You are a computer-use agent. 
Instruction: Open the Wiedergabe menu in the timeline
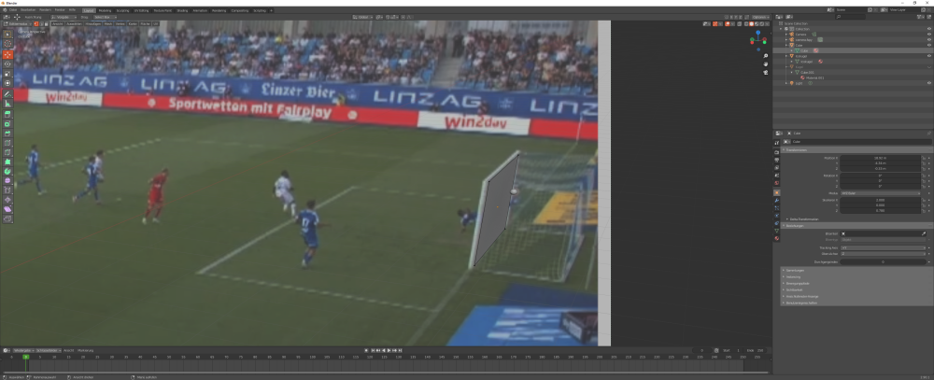[x=23, y=350]
